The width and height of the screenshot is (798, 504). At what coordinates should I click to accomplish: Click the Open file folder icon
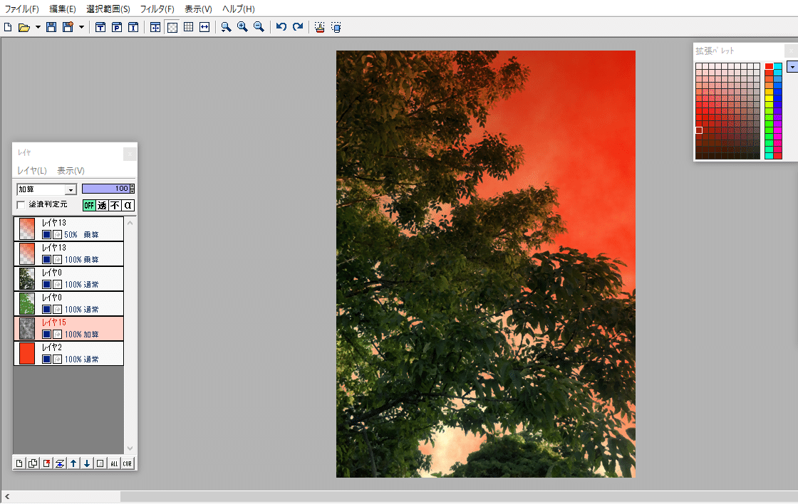tap(24, 27)
